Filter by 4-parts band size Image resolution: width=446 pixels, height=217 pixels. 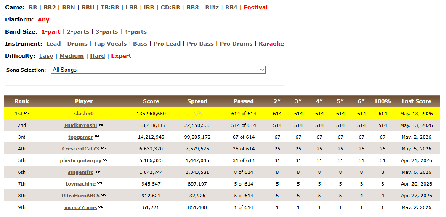tap(135, 32)
